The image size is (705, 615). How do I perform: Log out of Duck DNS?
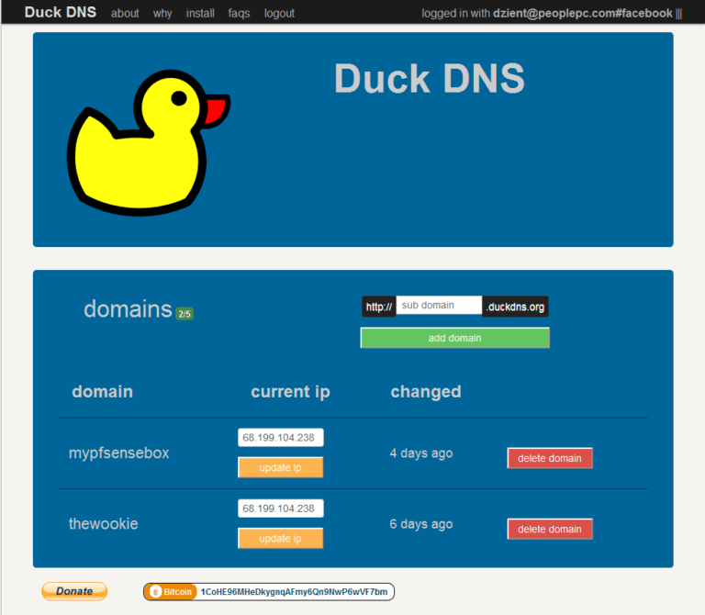coord(279,14)
